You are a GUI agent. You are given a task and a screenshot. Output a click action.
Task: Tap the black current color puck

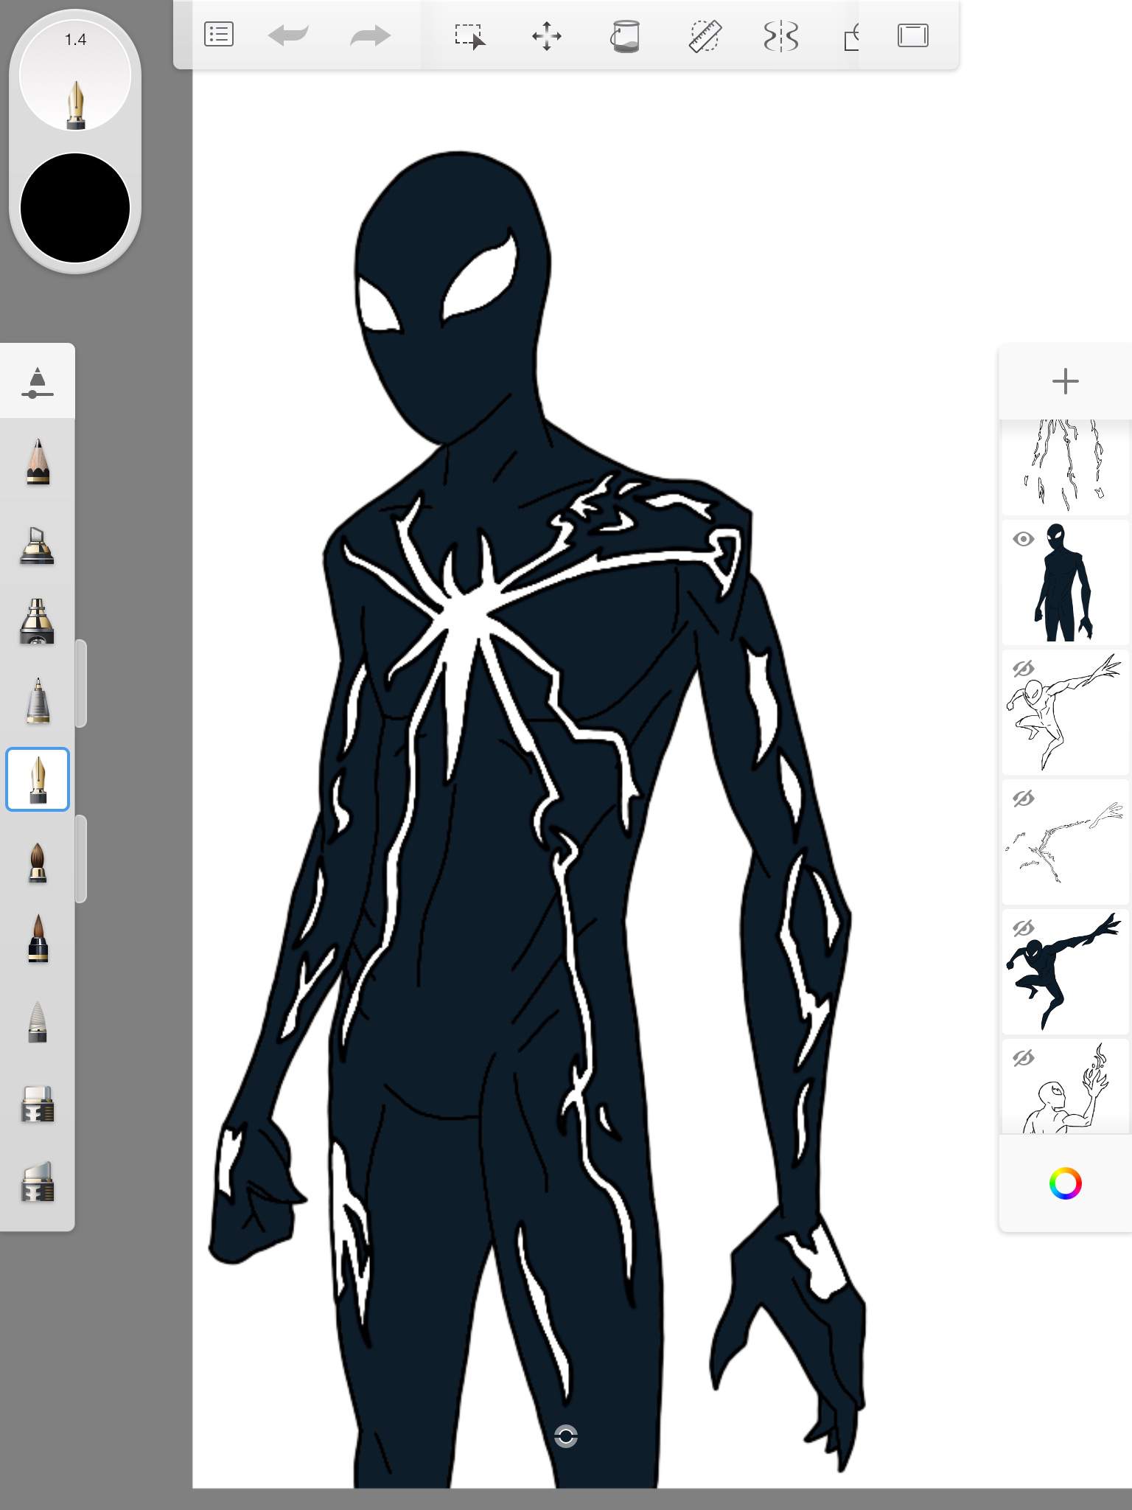(x=75, y=208)
